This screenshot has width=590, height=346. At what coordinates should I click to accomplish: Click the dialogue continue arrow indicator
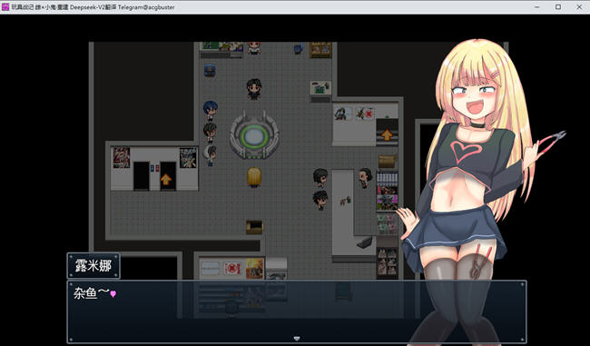point(297,339)
